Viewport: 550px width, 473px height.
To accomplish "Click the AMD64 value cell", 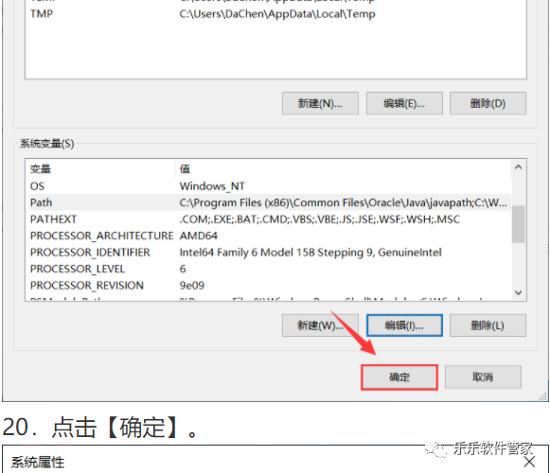I will click(x=199, y=236).
